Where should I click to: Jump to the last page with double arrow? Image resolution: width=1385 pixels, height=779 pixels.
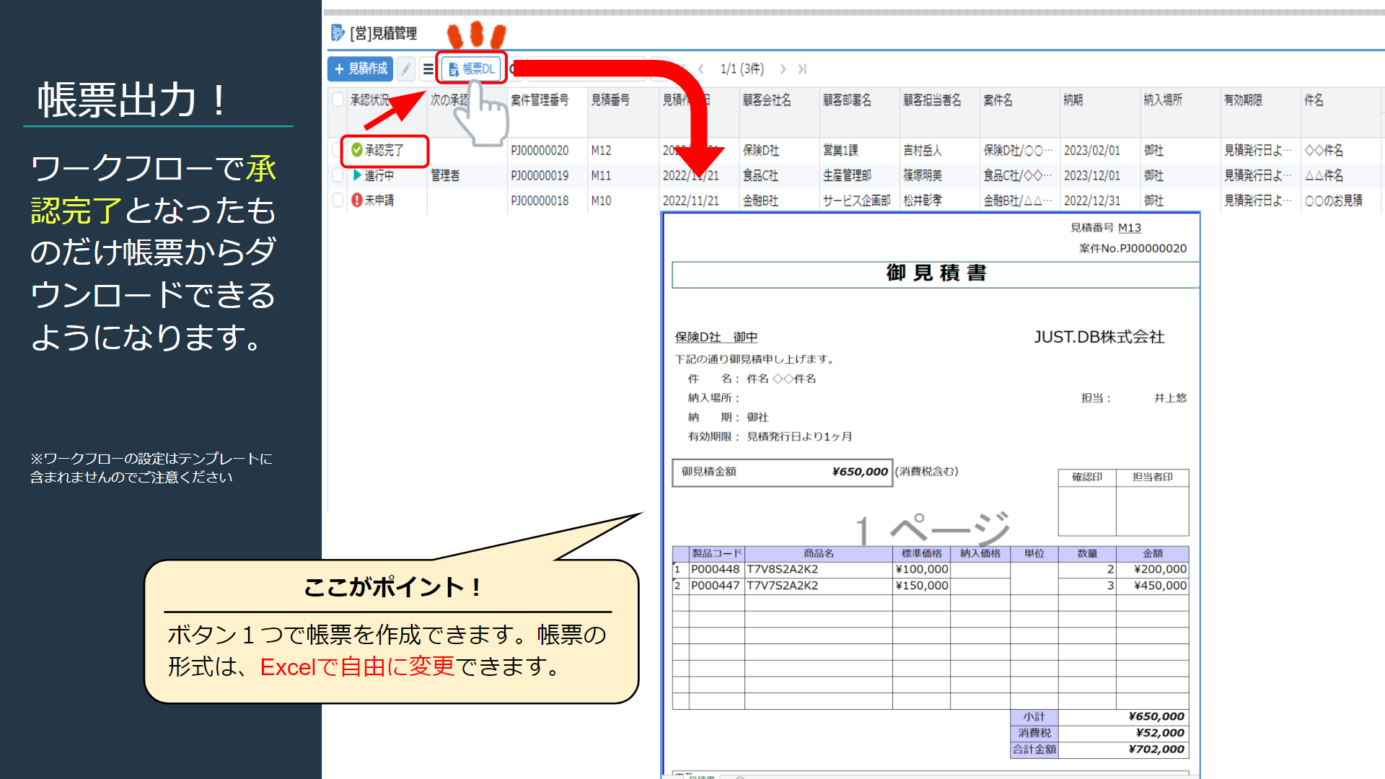click(x=802, y=69)
